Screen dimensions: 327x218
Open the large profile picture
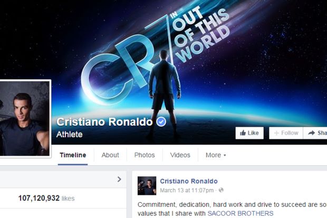coord(25,118)
